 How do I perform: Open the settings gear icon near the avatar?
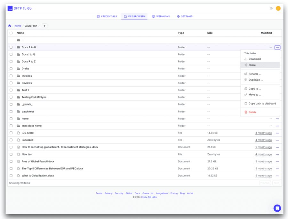pyautogui.click(x=271, y=8)
